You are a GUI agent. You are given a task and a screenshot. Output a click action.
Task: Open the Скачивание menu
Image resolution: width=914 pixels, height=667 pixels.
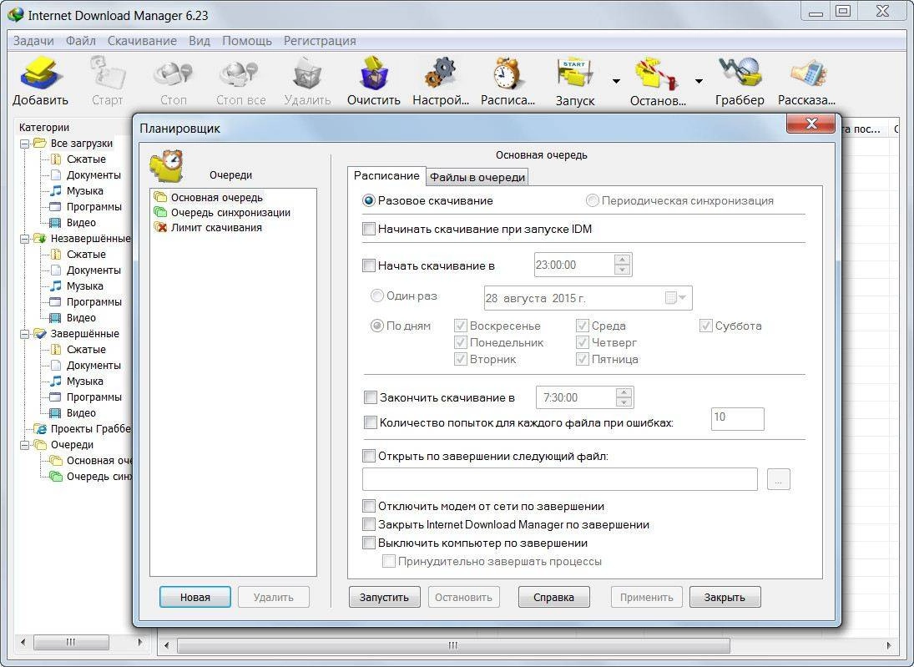[142, 41]
